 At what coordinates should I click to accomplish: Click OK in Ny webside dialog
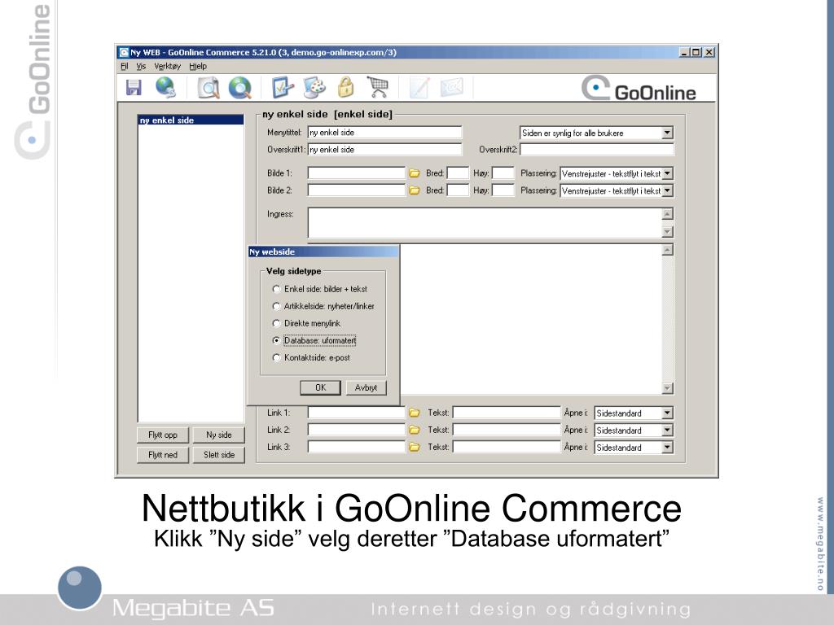pos(320,387)
